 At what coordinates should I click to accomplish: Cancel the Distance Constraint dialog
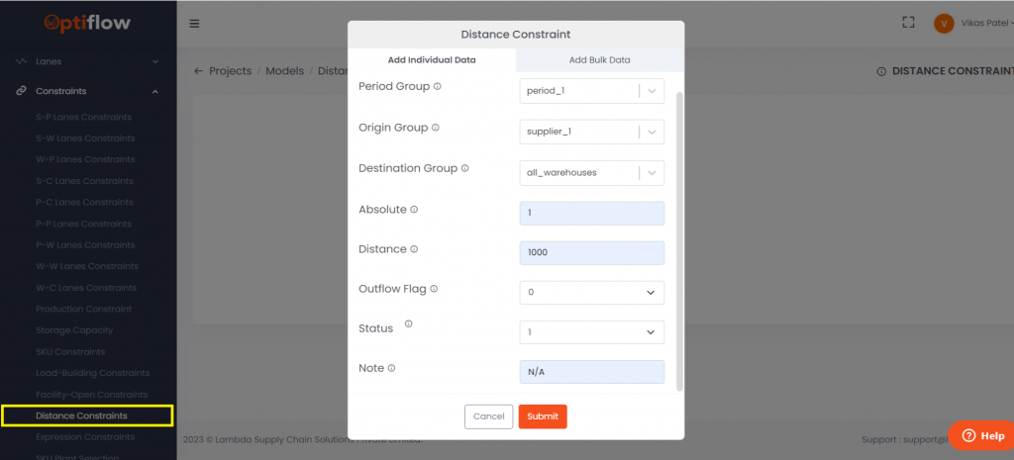click(x=488, y=416)
